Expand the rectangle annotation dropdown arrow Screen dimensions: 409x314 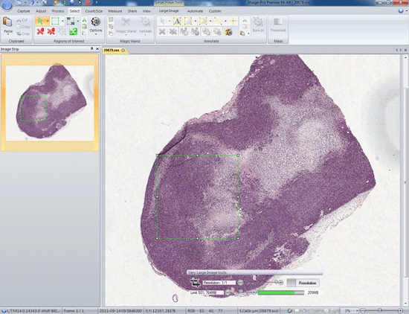(196, 21)
